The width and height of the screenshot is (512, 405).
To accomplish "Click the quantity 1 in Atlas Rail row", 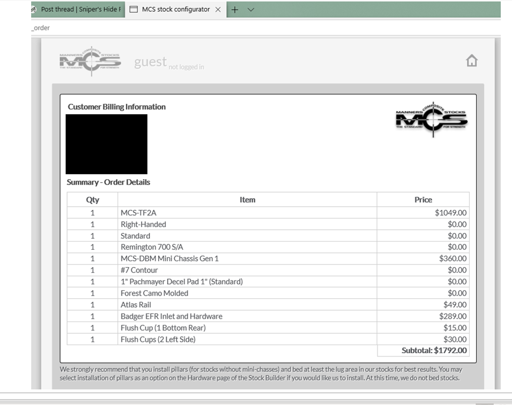I will [x=93, y=305].
